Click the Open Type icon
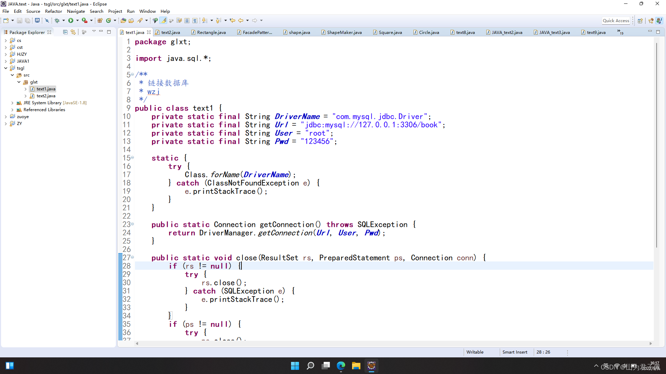Screen dimensions: 666x374 (123, 21)
